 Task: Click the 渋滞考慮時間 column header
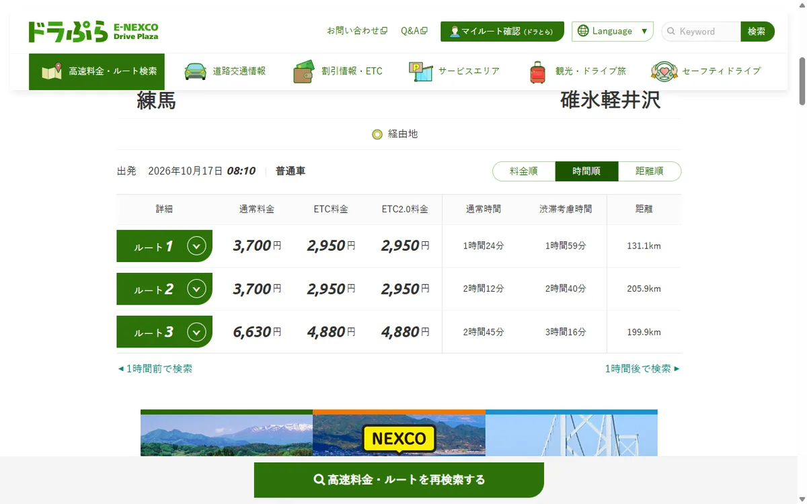click(566, 209)
